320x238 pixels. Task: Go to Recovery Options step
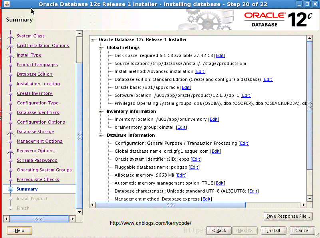pyautogui.click(x=36, y=151)
